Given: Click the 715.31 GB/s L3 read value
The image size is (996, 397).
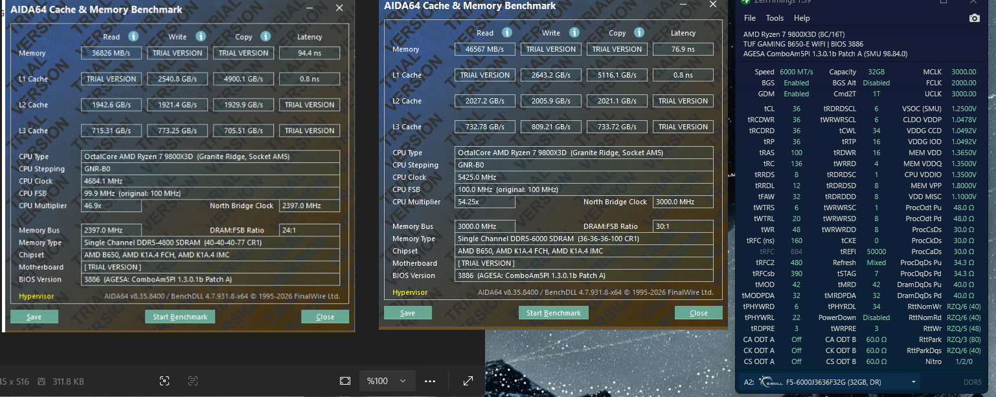Looking at the screenshot, I should [111, 131].
